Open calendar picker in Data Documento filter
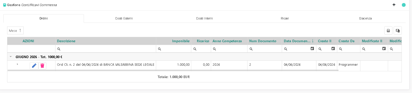 click(312, 49)
